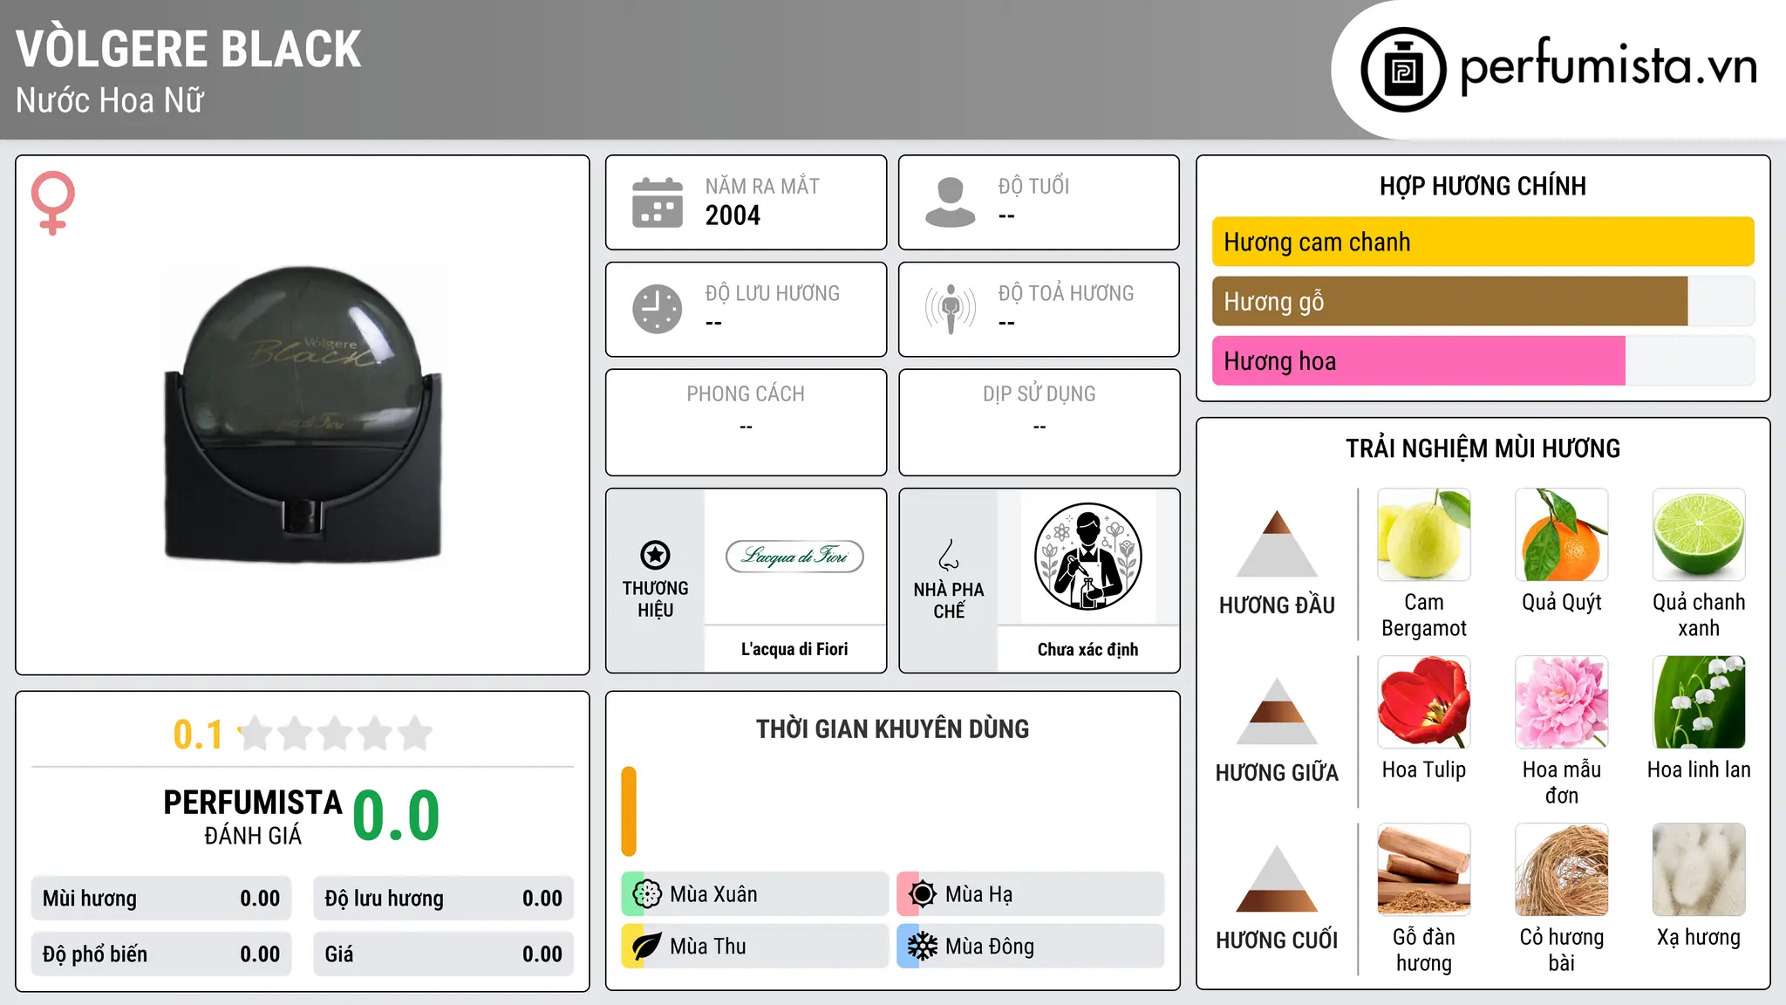Select the Hoa mẫu đơn note image
1786x1005 pixels.
point(1562,702)
